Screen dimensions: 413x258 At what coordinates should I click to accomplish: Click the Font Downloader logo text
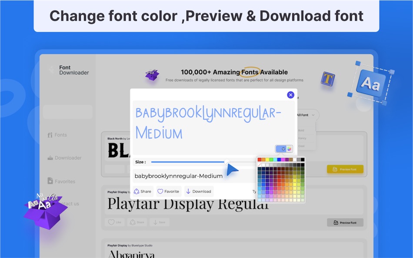74,70
